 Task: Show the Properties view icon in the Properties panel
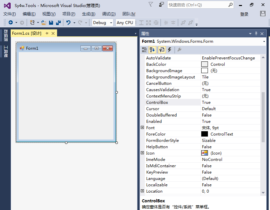[162, 50]
